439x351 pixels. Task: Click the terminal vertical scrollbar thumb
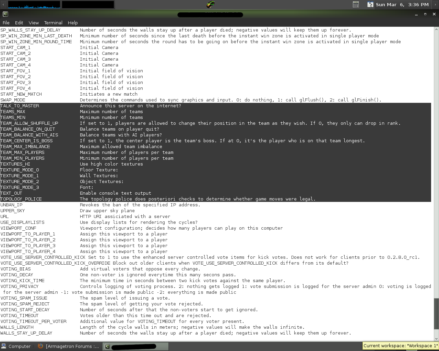pyautogui.click(x=436, y=314)
